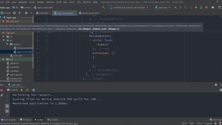
Task: Open the Refactor menu
Action: pos(50,2)
